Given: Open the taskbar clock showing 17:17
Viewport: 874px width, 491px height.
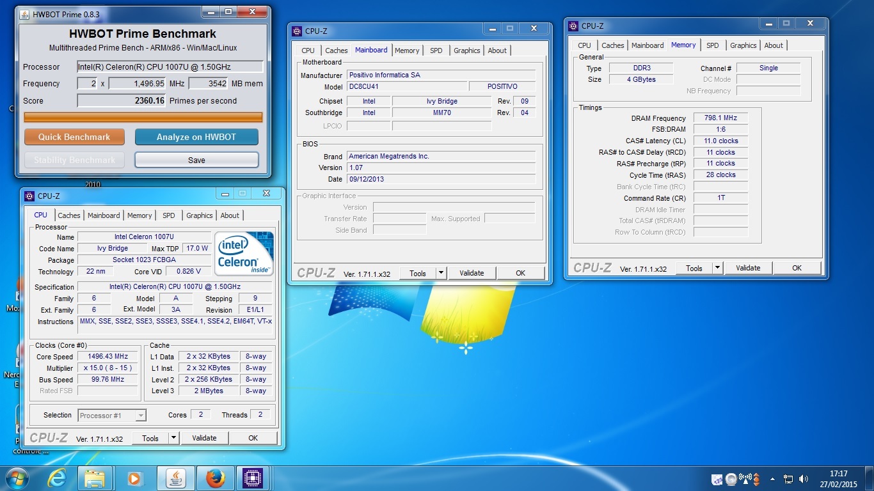Looking at the screenshot, I should coord(838,479).
